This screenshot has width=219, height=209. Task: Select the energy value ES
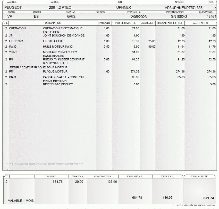pos(36,16)
